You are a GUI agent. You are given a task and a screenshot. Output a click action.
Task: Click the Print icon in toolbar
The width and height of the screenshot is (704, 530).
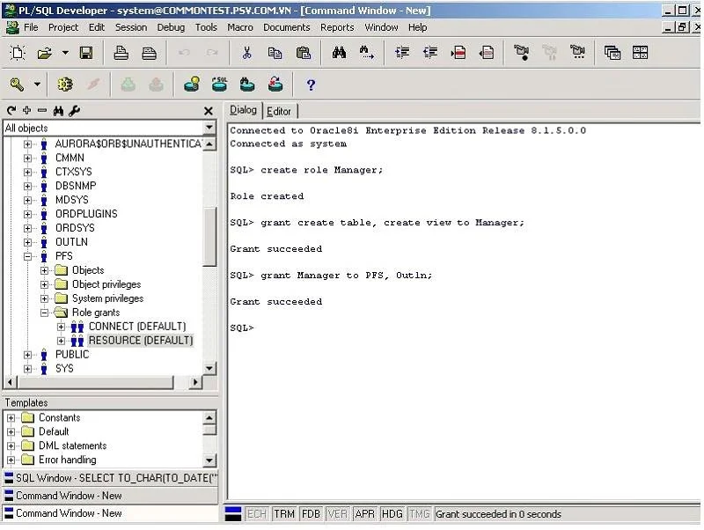click(x=121, y=53)
